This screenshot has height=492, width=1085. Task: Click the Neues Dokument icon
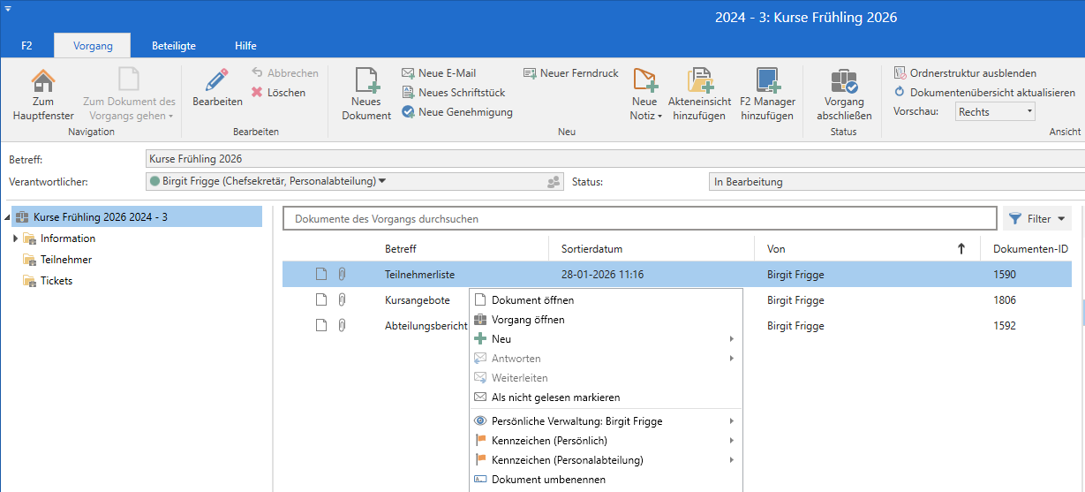[x=366, y=81]
